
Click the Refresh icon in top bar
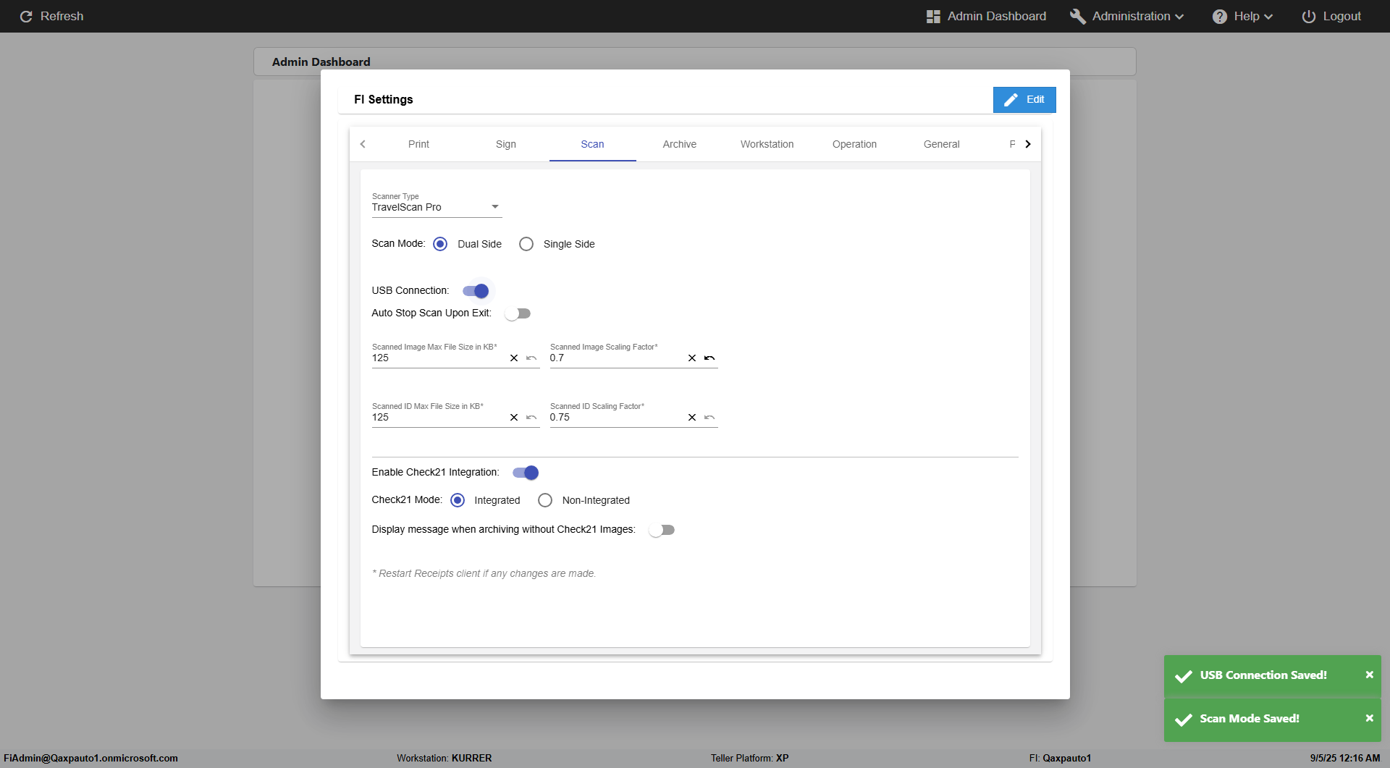pos(26,16)
